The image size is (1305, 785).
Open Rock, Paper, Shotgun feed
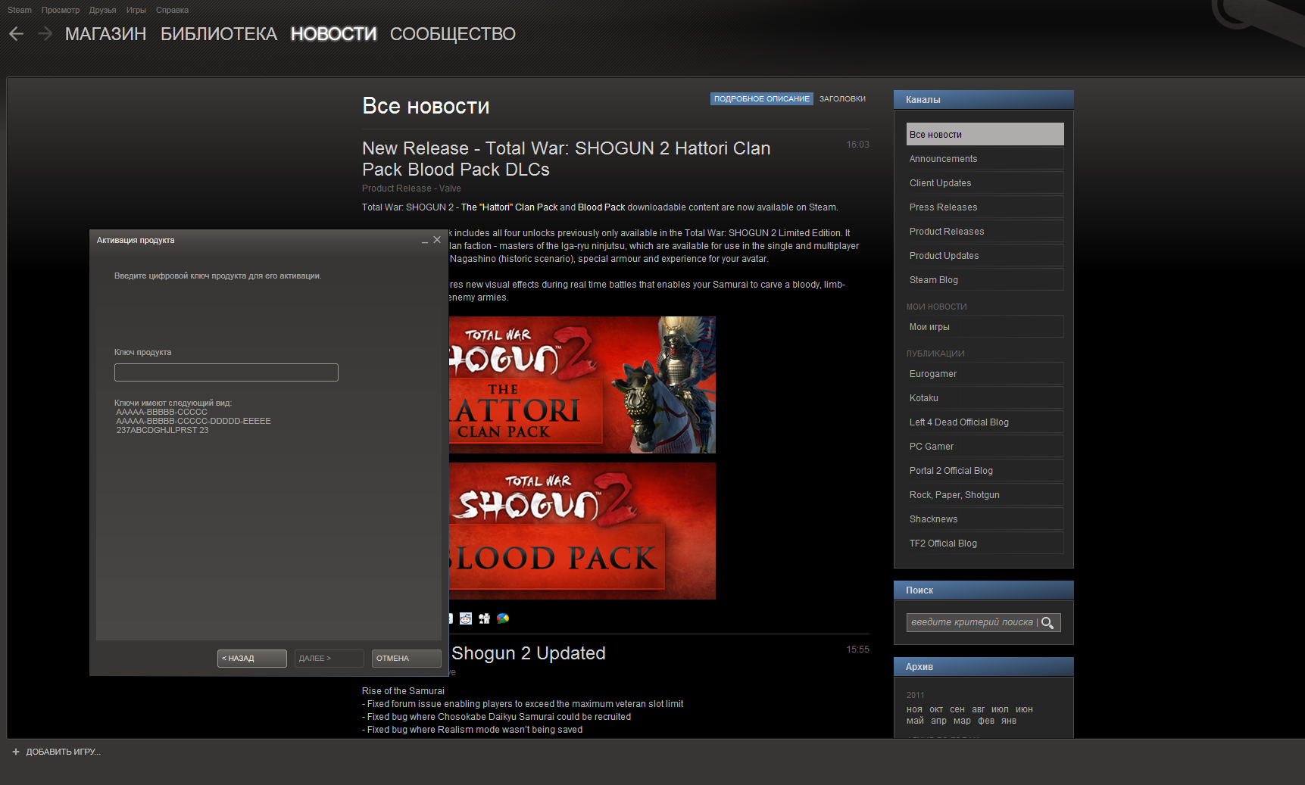(x=985, y=495)
